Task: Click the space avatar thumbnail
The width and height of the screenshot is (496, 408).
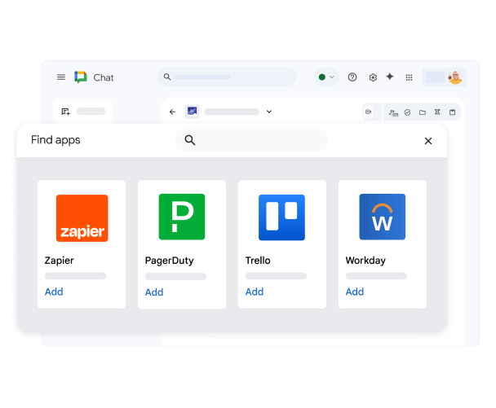Action: pos(192,112)
